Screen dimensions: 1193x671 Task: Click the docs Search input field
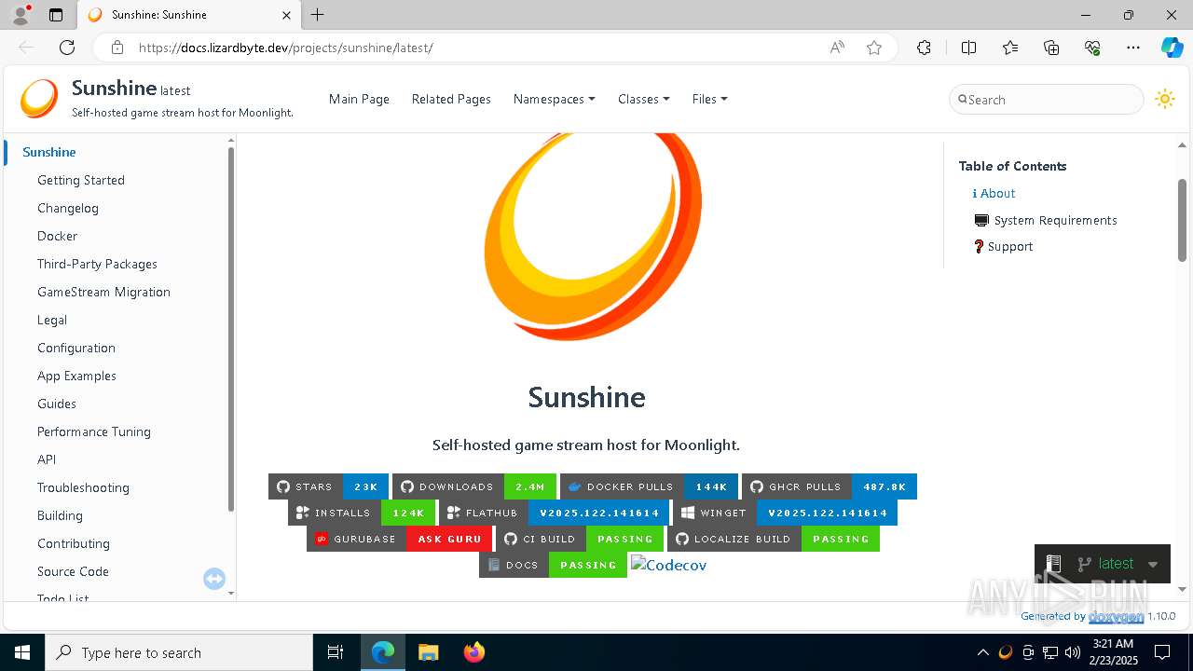(x=1047, y=99)
